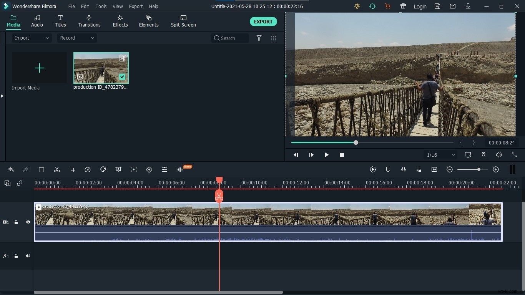
Task: Start recording a voiceover
Action: [404, 169]
